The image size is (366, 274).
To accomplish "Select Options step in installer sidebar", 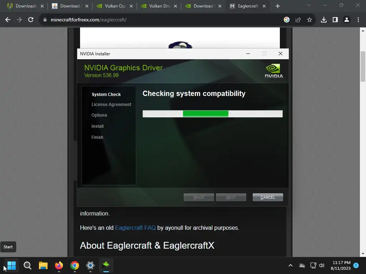I will (x=99, y=115).
